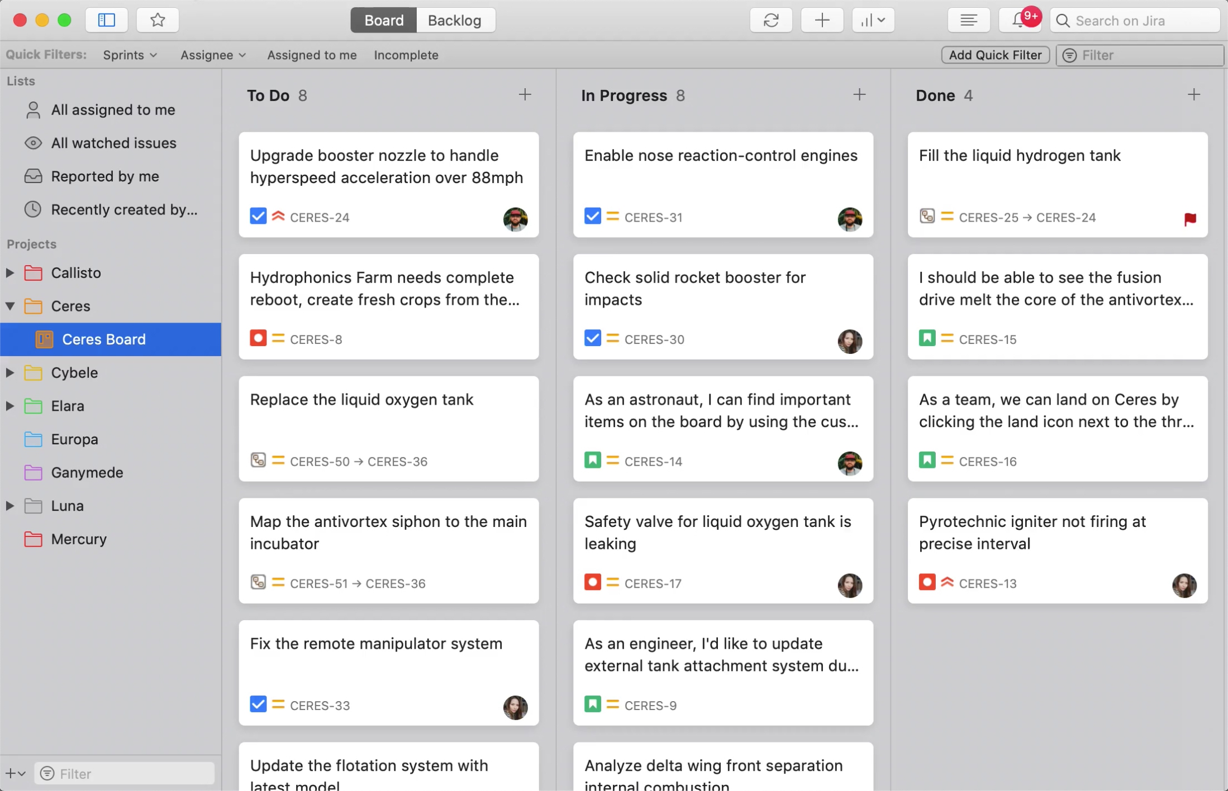
Task: Create a new issue with the plus icon
Action: (x=821, y=20)
